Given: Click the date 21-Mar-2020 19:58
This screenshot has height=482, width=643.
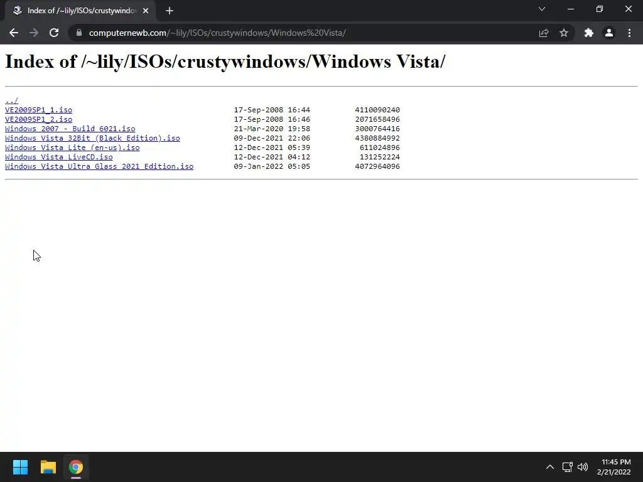Looking at the screenshot, I should click(272, 129).
